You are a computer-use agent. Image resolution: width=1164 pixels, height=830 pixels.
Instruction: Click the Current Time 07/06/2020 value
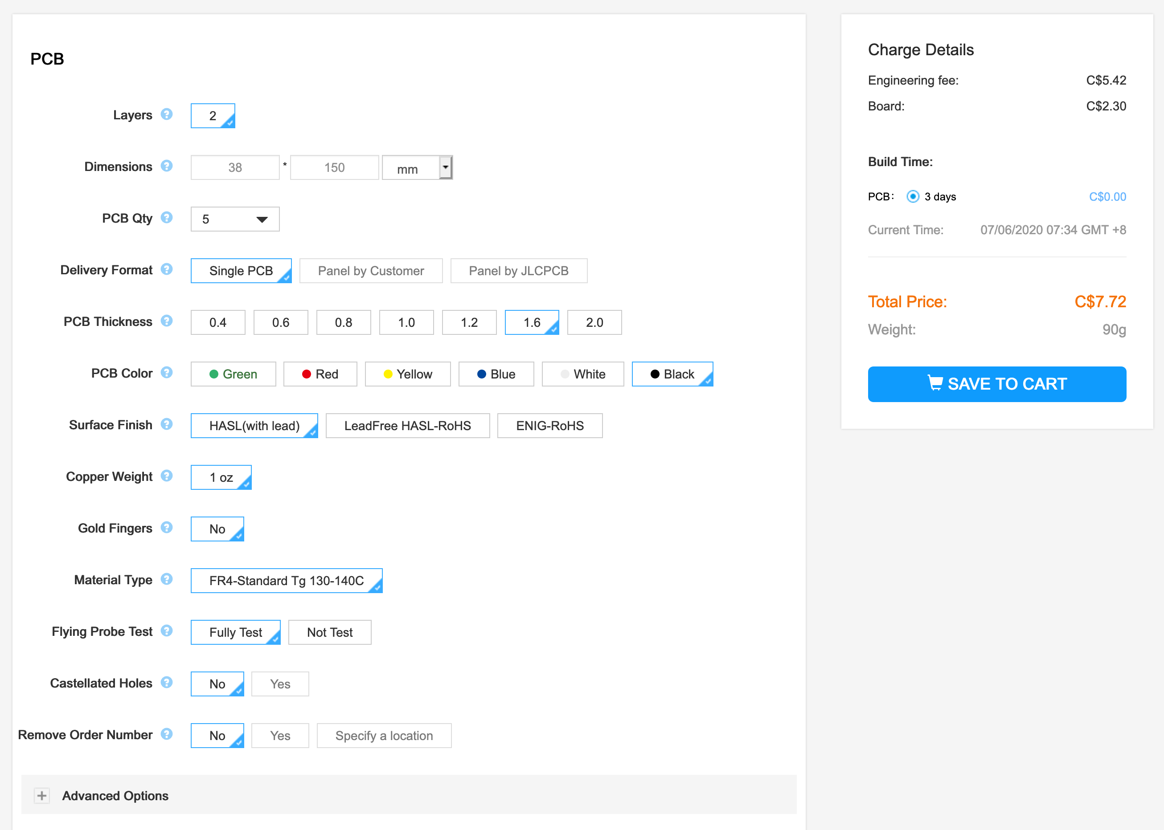(x=1053, y=230)
